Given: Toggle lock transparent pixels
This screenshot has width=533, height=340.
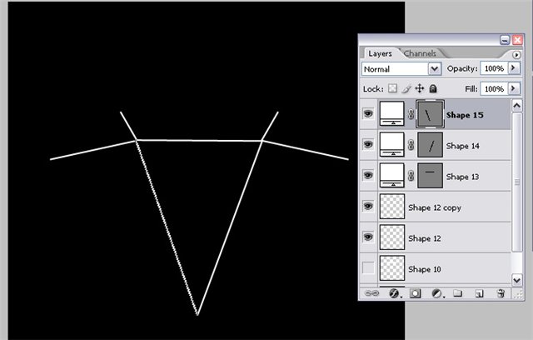Looking at the screenshot, I should tap(392, 88).
